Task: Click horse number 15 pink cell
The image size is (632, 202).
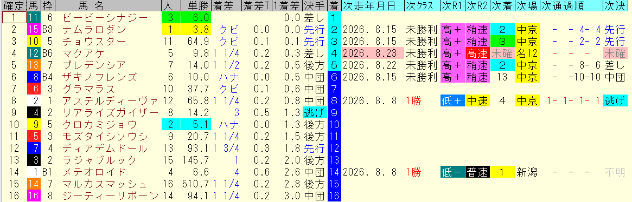Action: [x=33, y=29]
